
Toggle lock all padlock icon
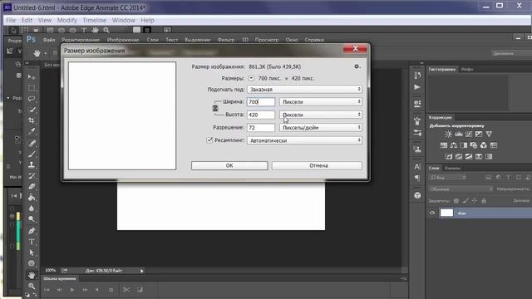484,201
